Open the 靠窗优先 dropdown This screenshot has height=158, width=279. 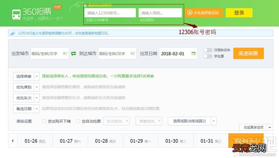point(149,121)
